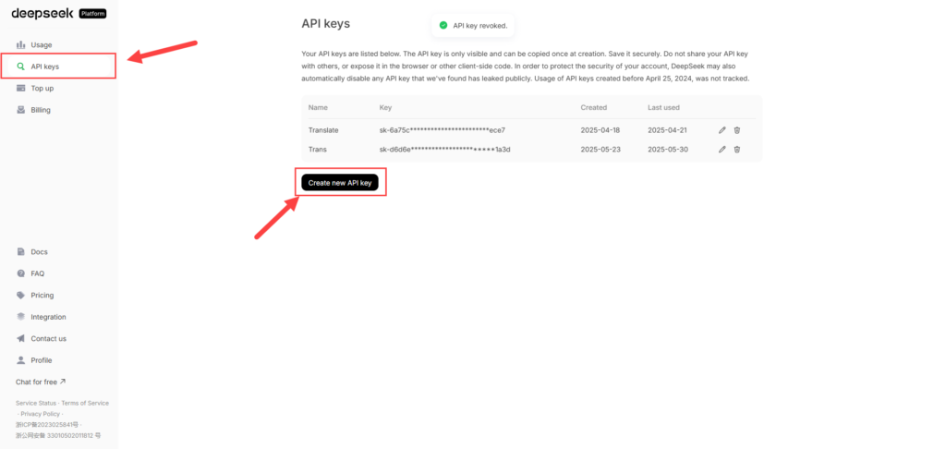Click the key value starting sk-6a75c

443,130
